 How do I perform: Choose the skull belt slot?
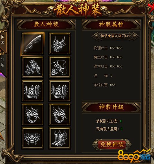[33, 138]
